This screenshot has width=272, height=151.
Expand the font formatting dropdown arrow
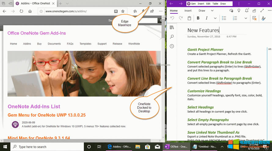pyautogui.click(x=215, y=18)
